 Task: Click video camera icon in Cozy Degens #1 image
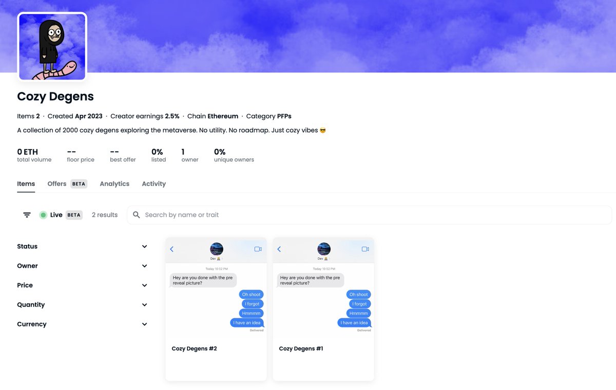pos(365,249)
